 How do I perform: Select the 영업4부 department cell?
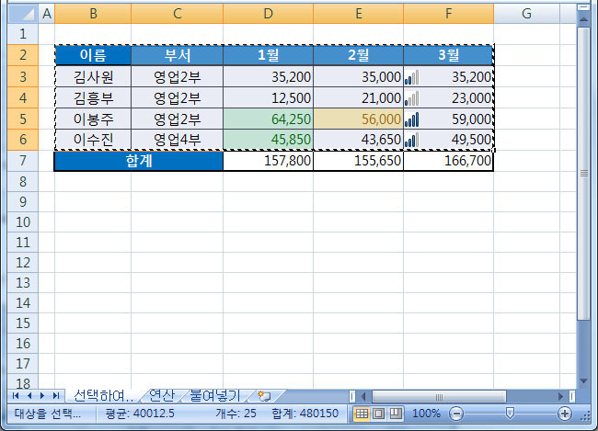[178, 140]
